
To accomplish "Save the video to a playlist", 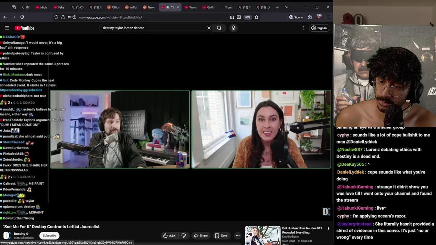I will pyautogui.click(x=221, y=235).
